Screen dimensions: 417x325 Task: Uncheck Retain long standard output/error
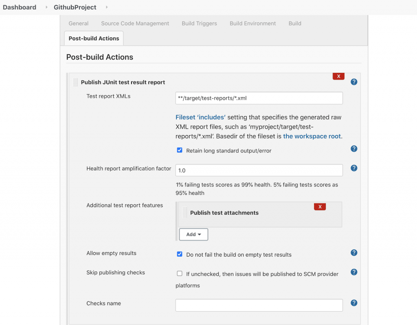pos(180,150)
